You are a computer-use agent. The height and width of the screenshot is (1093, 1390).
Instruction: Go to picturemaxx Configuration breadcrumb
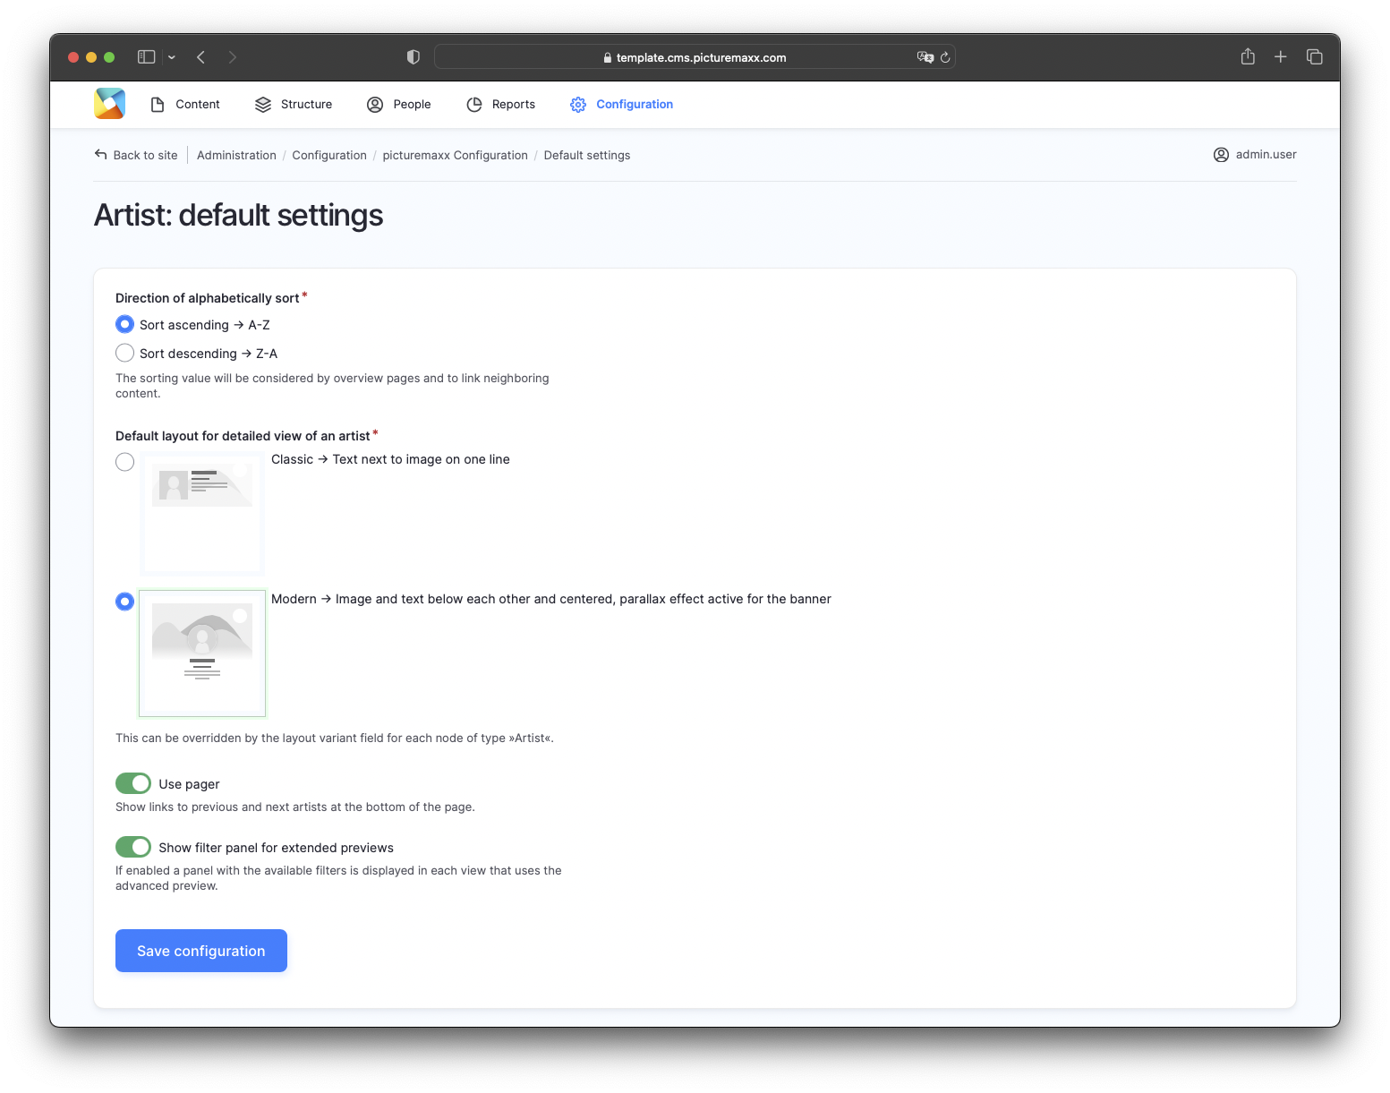[455, 155]
